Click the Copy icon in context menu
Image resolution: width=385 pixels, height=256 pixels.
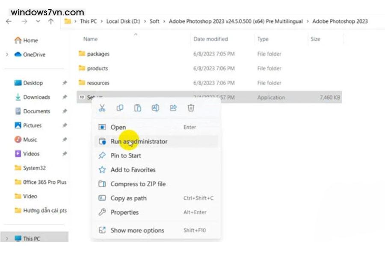[x=120, y=108]
